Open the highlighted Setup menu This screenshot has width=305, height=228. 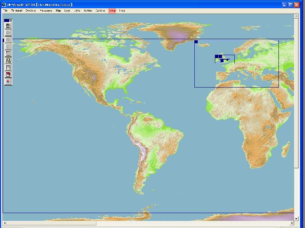click(112, 10)
